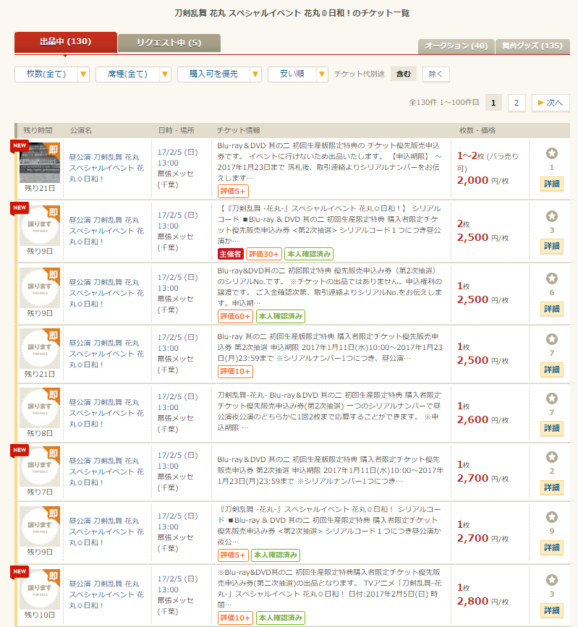
Task: Open the 枚数(全て) dropdown
Action: point(51,74)
